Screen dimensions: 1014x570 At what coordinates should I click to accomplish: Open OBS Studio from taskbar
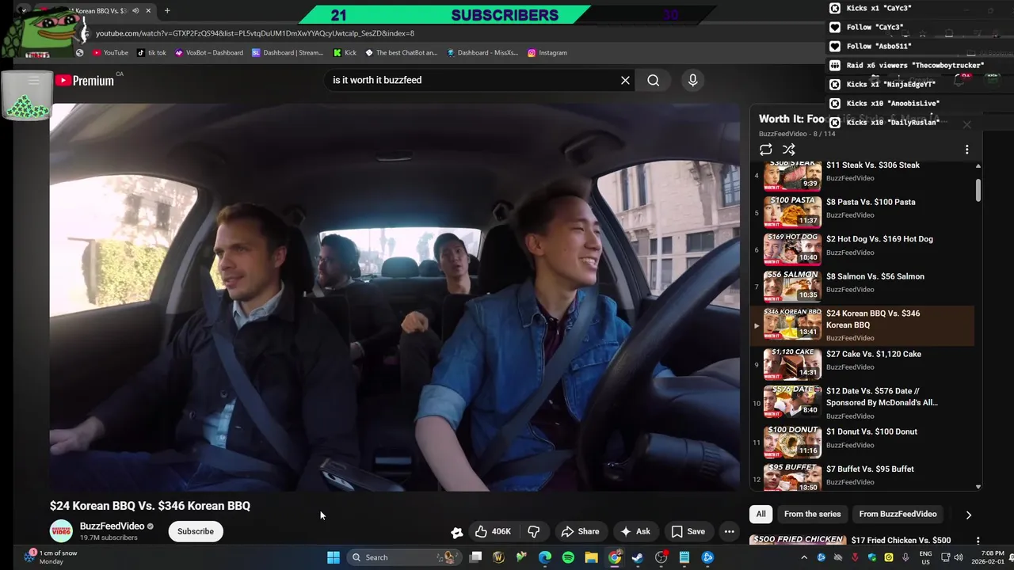pos(661,557)
